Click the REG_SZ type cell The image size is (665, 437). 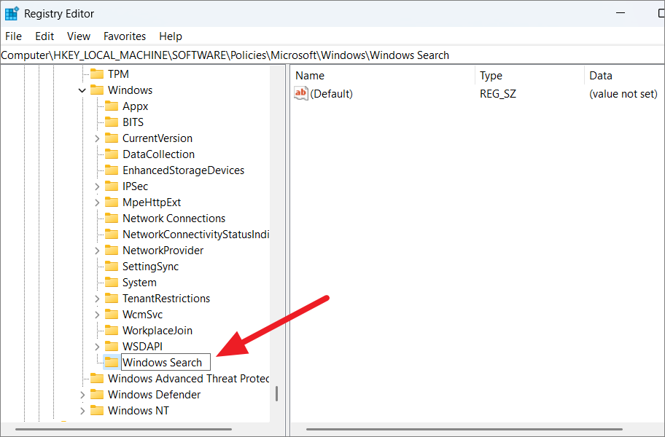(498, 93)
